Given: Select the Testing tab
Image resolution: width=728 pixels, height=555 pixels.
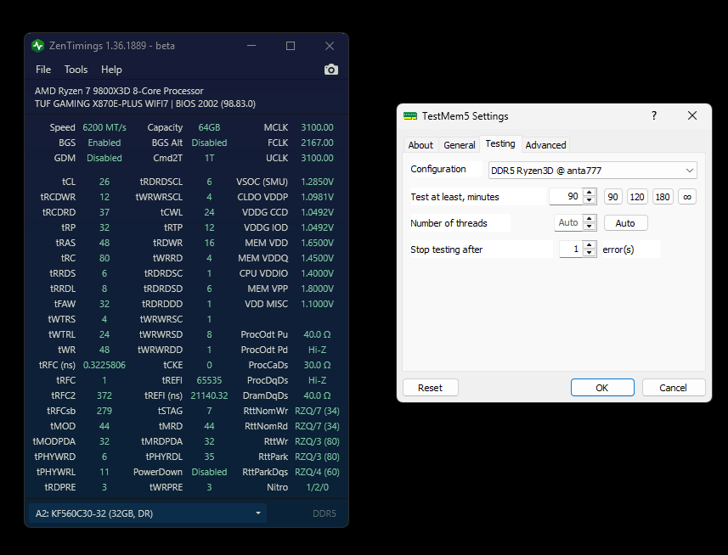Looking at the screenshot, I should pyautogui.click(x=500, y=143).
